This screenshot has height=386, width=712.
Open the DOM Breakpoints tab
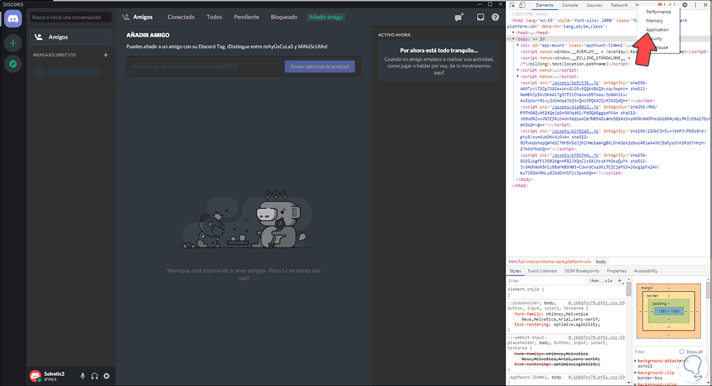coord(581,271)
